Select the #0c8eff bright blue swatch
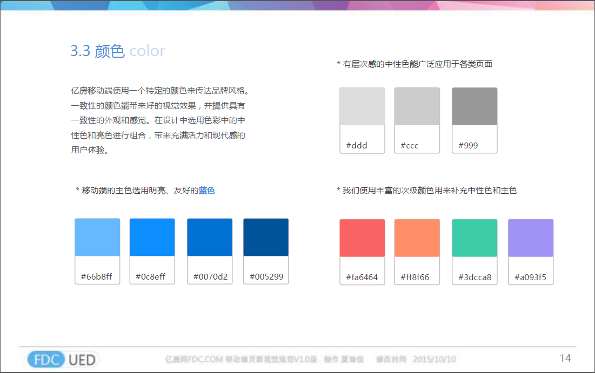 tap(152, 238)
